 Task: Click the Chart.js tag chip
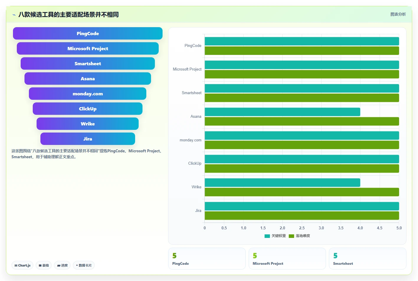coord(22,265)
